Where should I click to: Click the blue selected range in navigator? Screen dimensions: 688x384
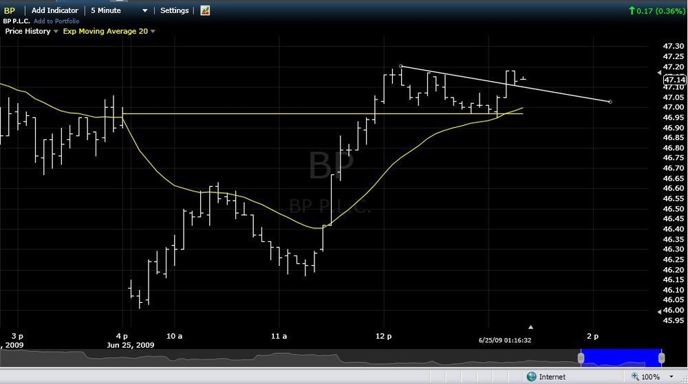[x=621, y=358]
